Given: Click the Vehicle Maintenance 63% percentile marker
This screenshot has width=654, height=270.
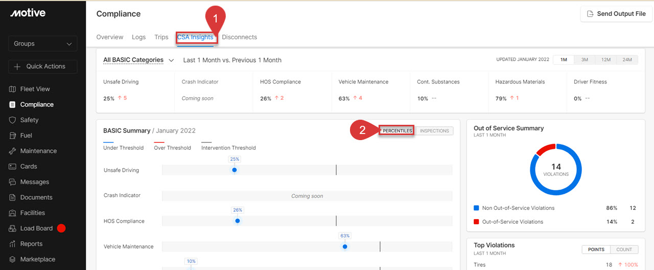Looking at the screenshot, I should (x=345, y=247).
